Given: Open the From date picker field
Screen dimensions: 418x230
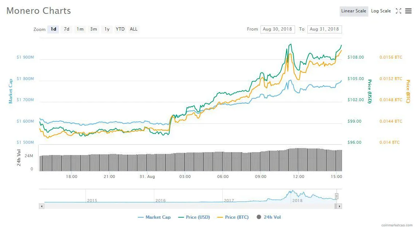Looking at the screenshot, I should point(278,29).
